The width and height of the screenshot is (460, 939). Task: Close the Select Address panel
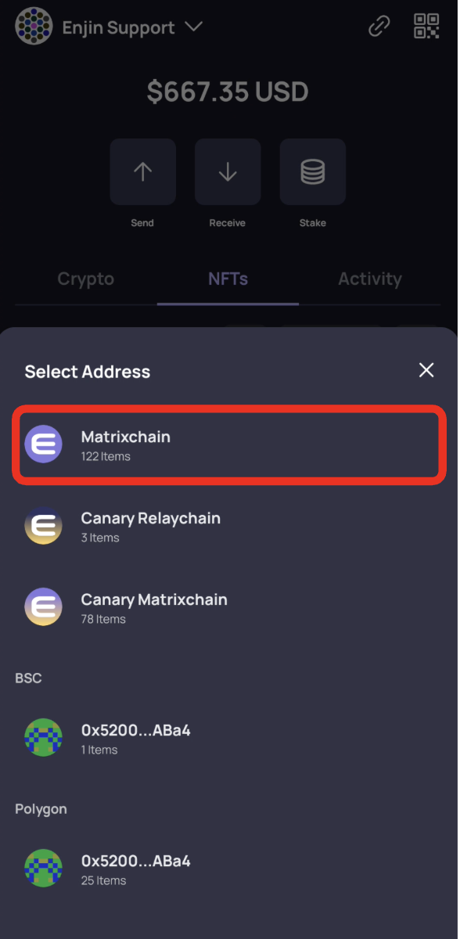coord(426,370)
